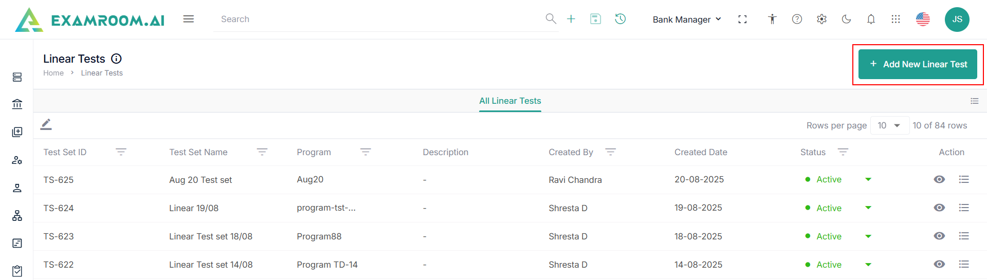Select the All Linear Tests tab
987x280 pixels.
coord(510,101)
